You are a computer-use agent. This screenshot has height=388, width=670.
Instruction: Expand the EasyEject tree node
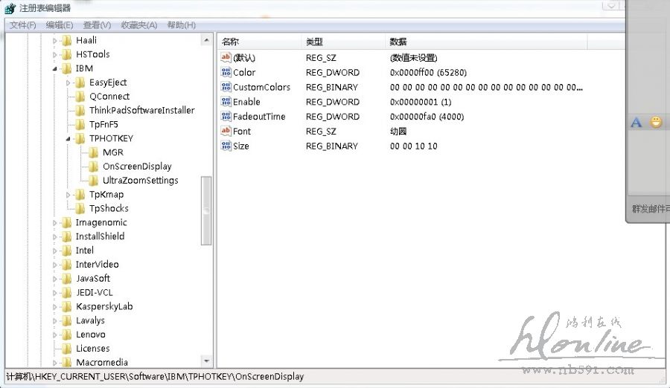68,83
